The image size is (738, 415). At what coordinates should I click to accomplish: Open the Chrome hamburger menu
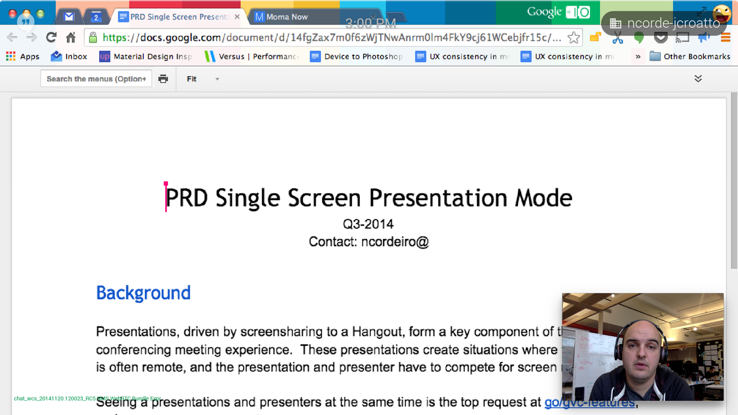coord(726,38)
